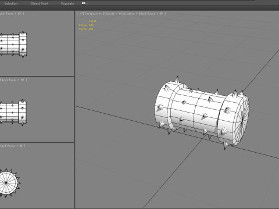Viewport: 279px width, 209px height.
Task: Toggle the ribbon minimize button after Populate
Action: (83, 3)
